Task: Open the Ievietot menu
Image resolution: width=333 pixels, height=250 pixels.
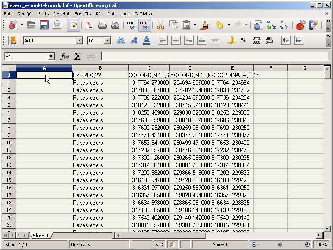Action: [x=62, y=14]
